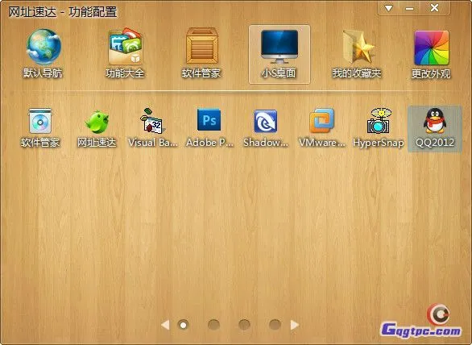
Task: Open 功能大全 feature collection icon
Action: (x=125, y=53)
